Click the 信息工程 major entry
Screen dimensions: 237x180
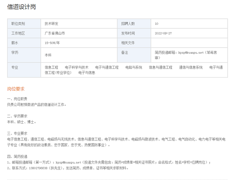pos(51,67)
